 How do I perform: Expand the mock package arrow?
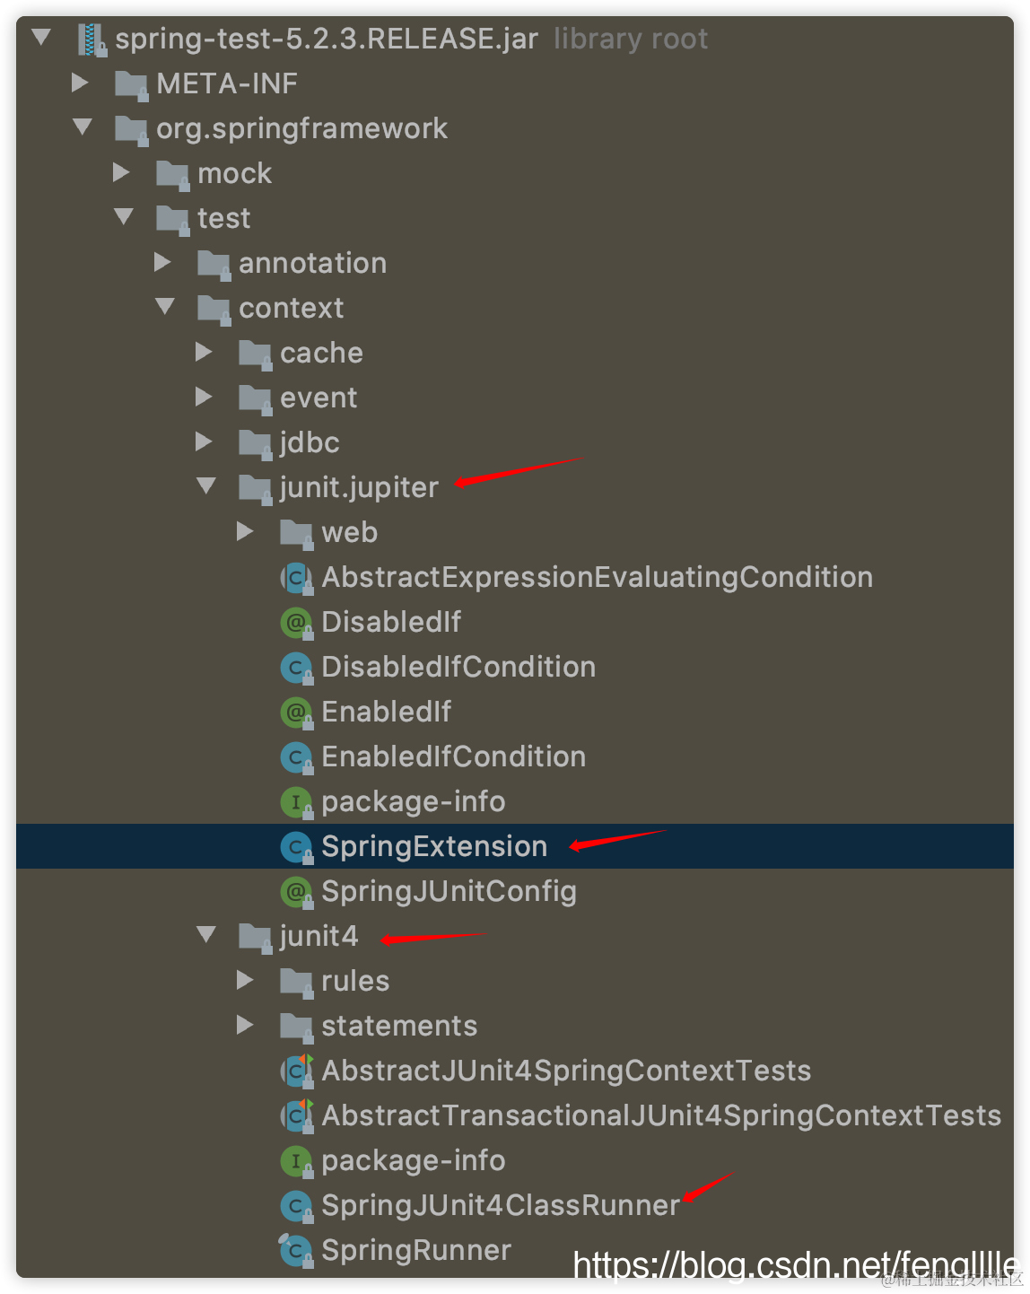[x=121, y=172]
